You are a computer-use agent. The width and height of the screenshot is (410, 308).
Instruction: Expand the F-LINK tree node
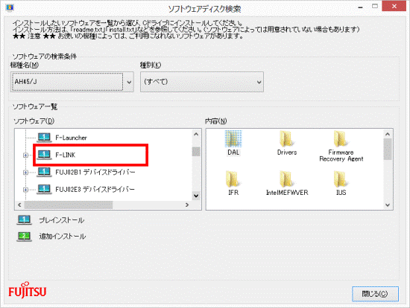coord(25,155)
